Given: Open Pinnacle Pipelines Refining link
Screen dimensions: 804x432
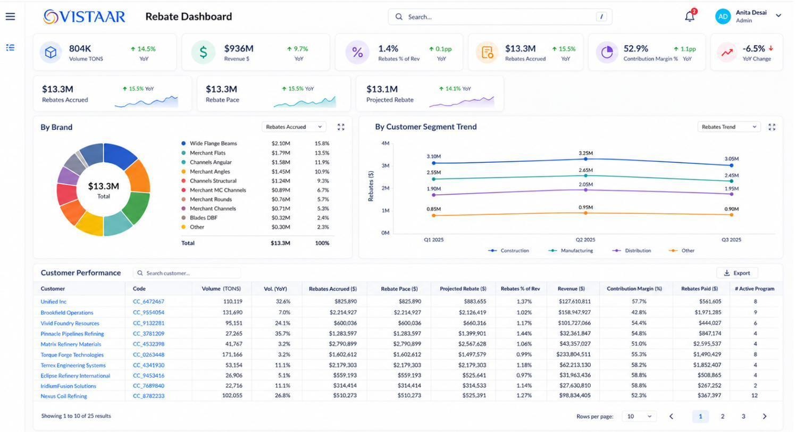Looking at the screenshot, I should pos(72,334).
